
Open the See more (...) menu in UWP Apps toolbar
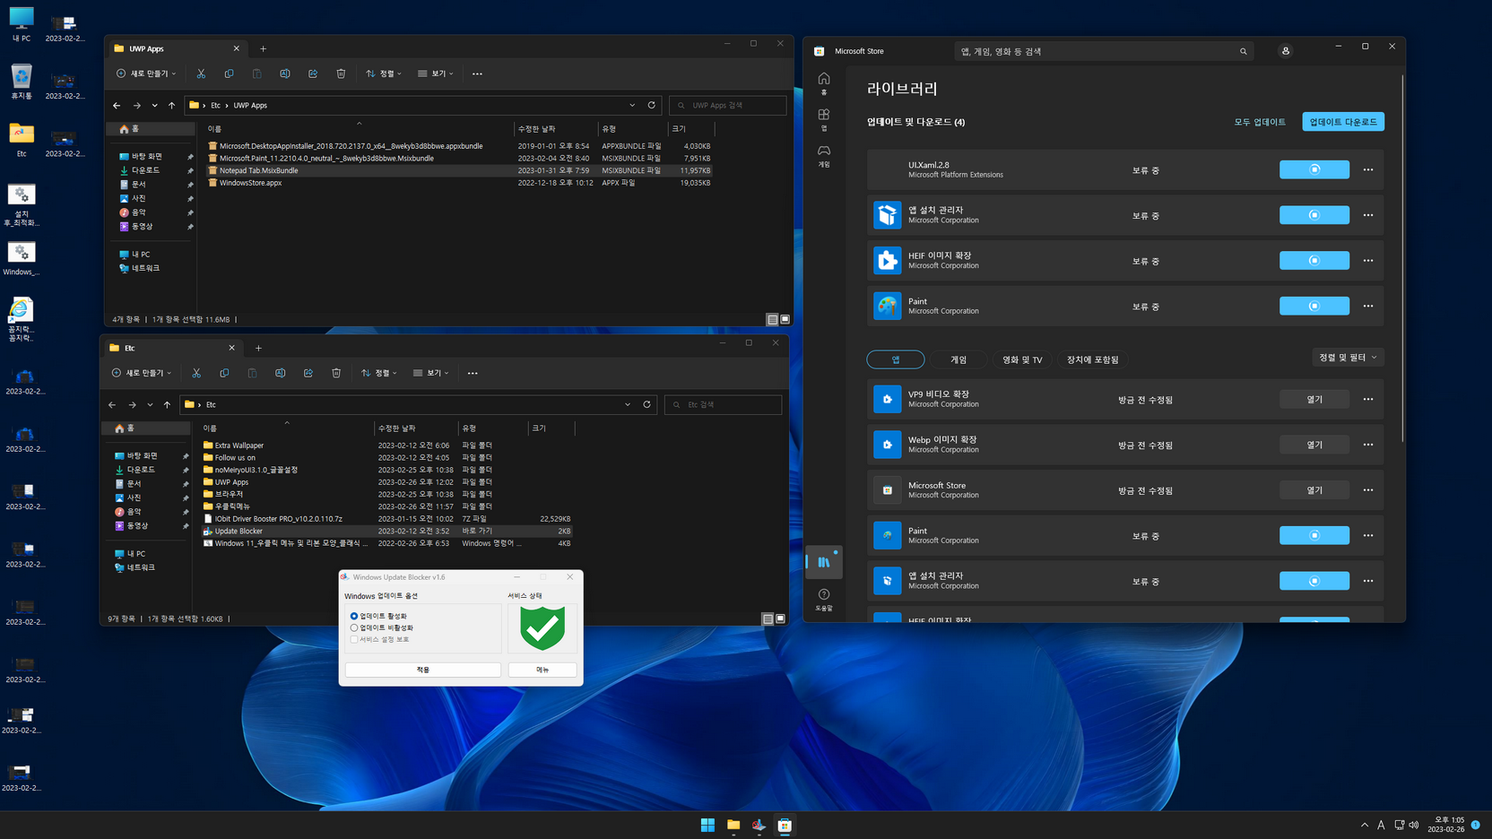pyautogui.click(x=477, y=74)
